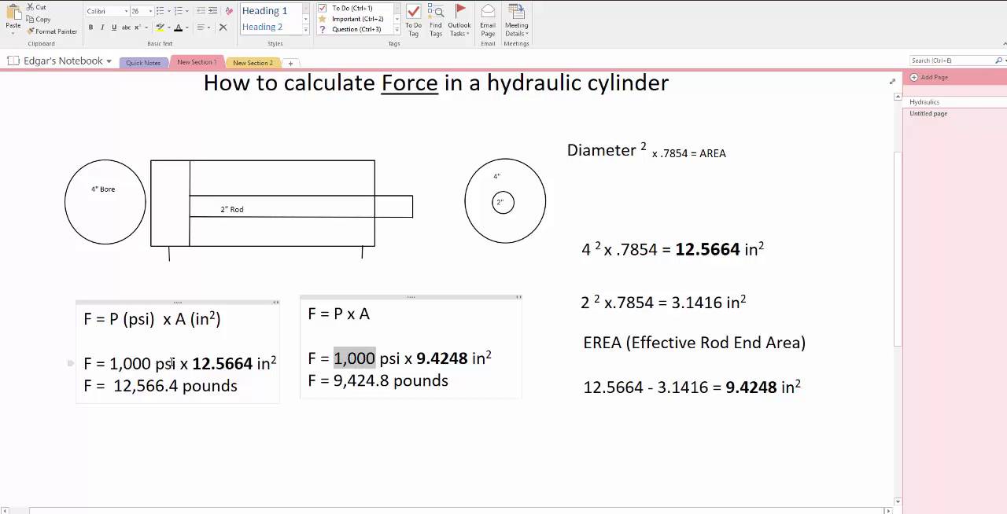Viewport: 1007px width, 514px height.
Task: Click the numbered list icon
Action: click(178, 11)
